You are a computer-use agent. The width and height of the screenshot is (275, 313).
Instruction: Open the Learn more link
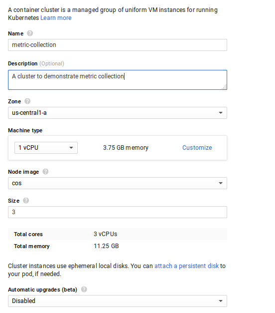56,18
